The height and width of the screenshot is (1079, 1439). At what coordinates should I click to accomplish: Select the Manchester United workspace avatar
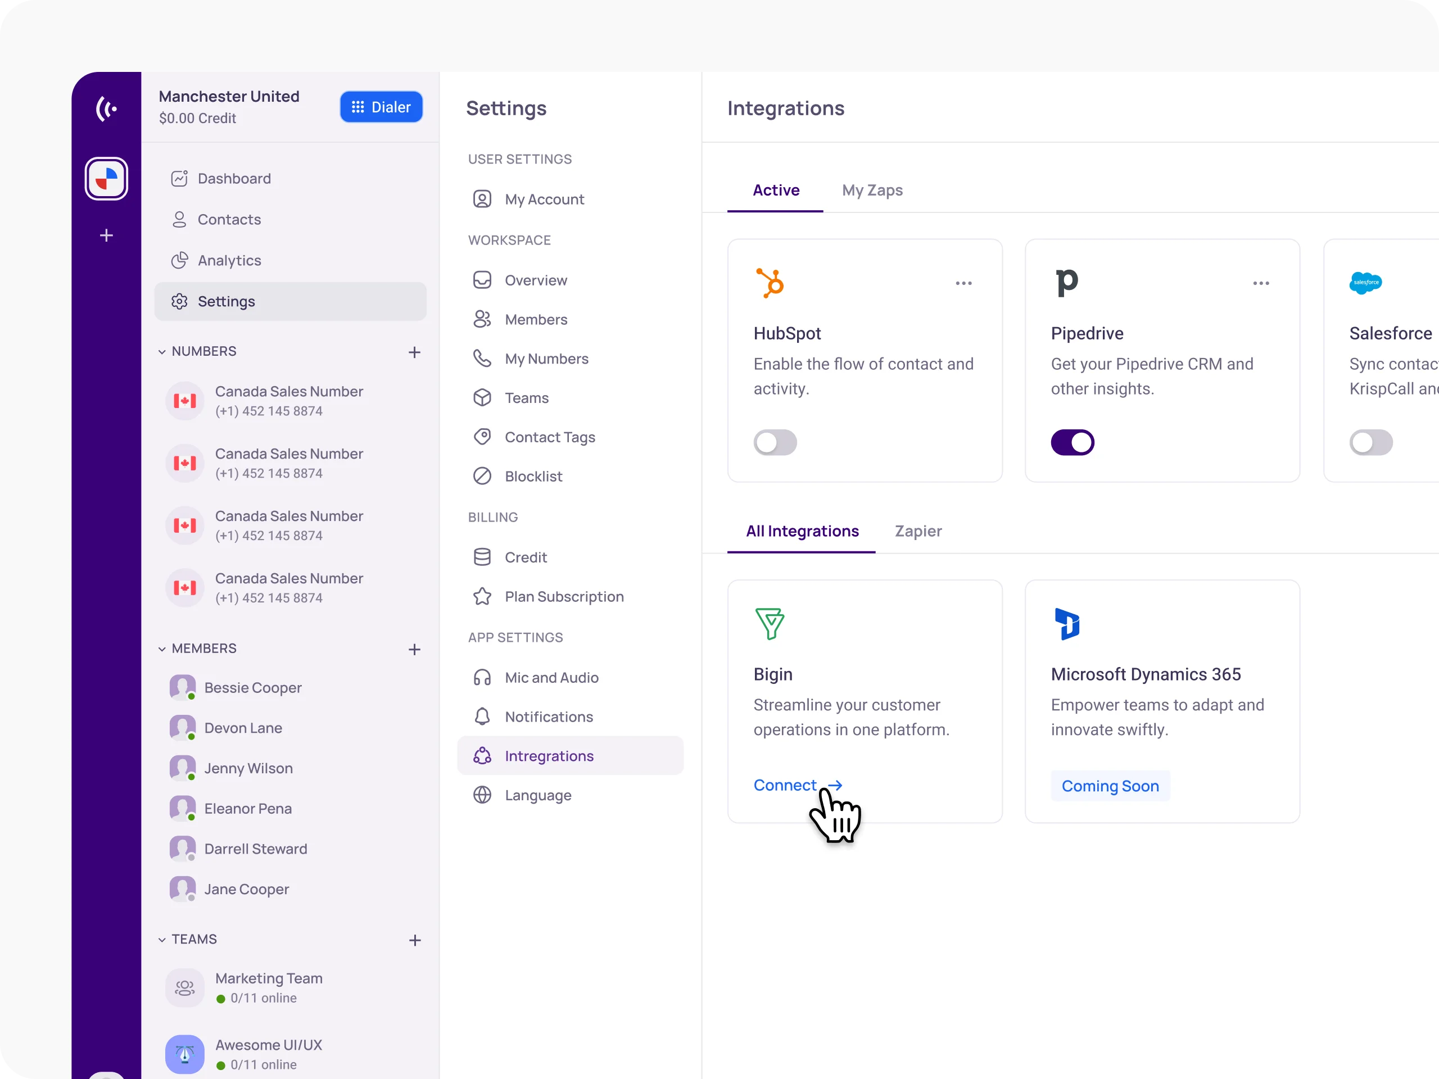[107, 178]
